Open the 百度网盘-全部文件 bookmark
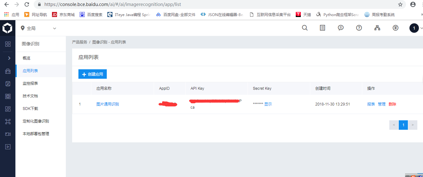Viewport: 423px width, 177px height. coord(176,14)
